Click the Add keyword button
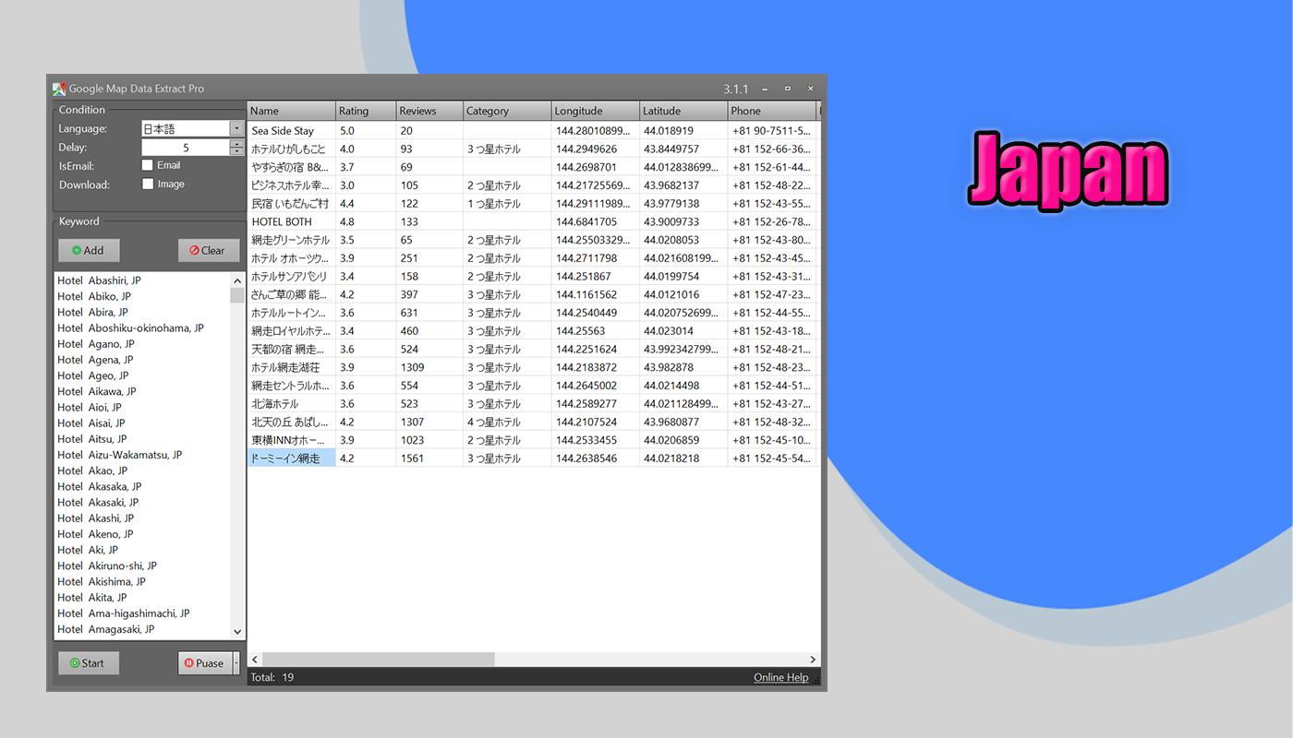The image size is (1293, 738). click(89, 250)
